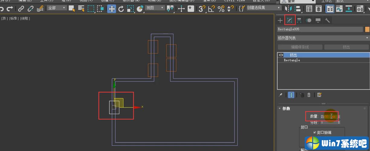Toggle the 封口始端 checkbox
Image resolution: width=370 pixels, height=151 pixels.
315,132
